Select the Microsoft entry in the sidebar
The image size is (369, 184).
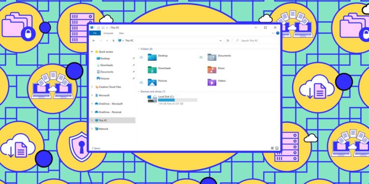click(x=102, y=95)
